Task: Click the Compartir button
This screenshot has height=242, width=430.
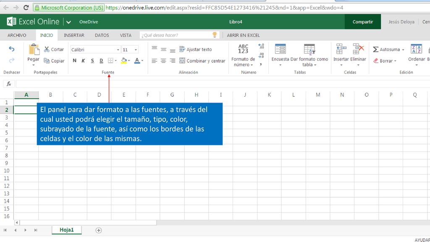Action: click(x=362, y=22)
